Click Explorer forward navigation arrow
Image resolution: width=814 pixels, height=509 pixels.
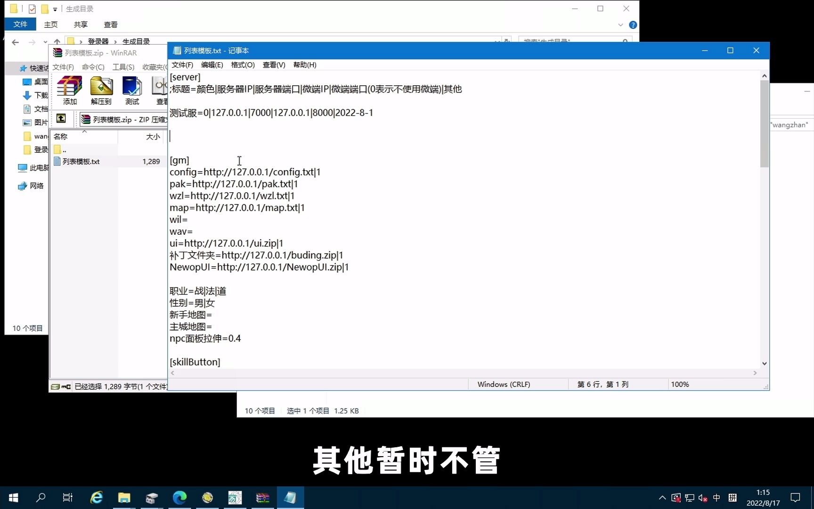32,42
